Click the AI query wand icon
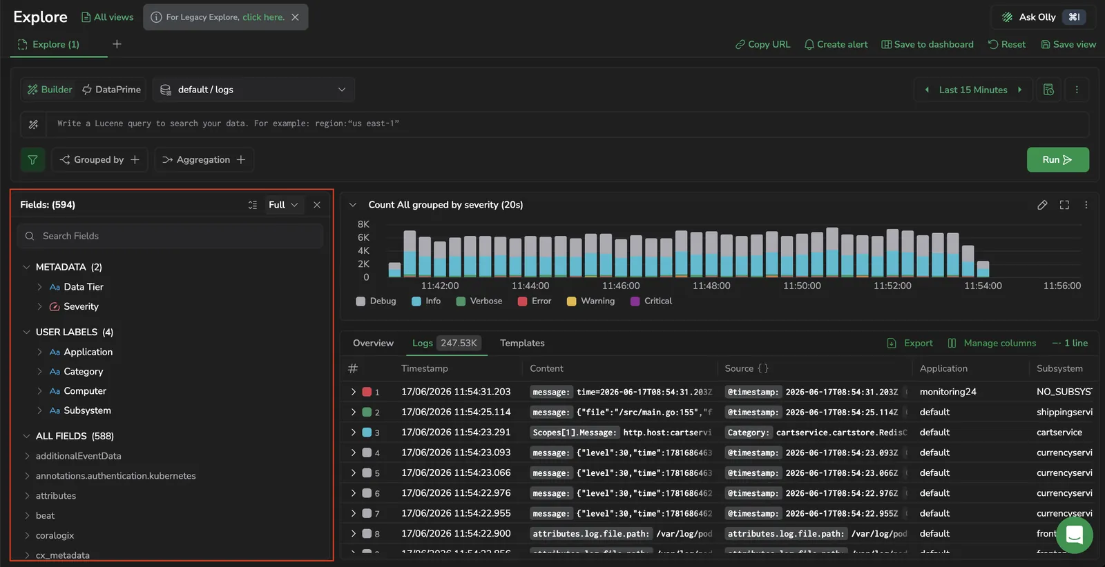1105x567 pixels. pos(33,124)
